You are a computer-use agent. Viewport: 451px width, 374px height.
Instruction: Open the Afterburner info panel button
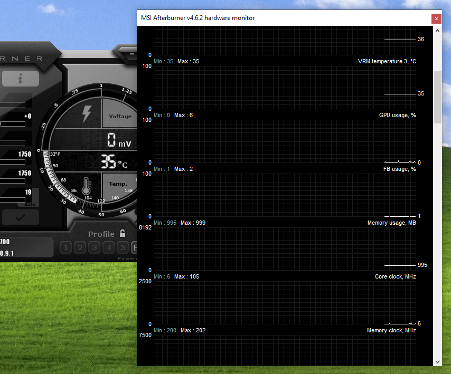tap(21, 79)
